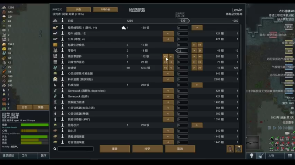This screenshot has width=295, height=165.
Task: Click 重置 button
Action: pyautogui.click(x=115, y=149)
